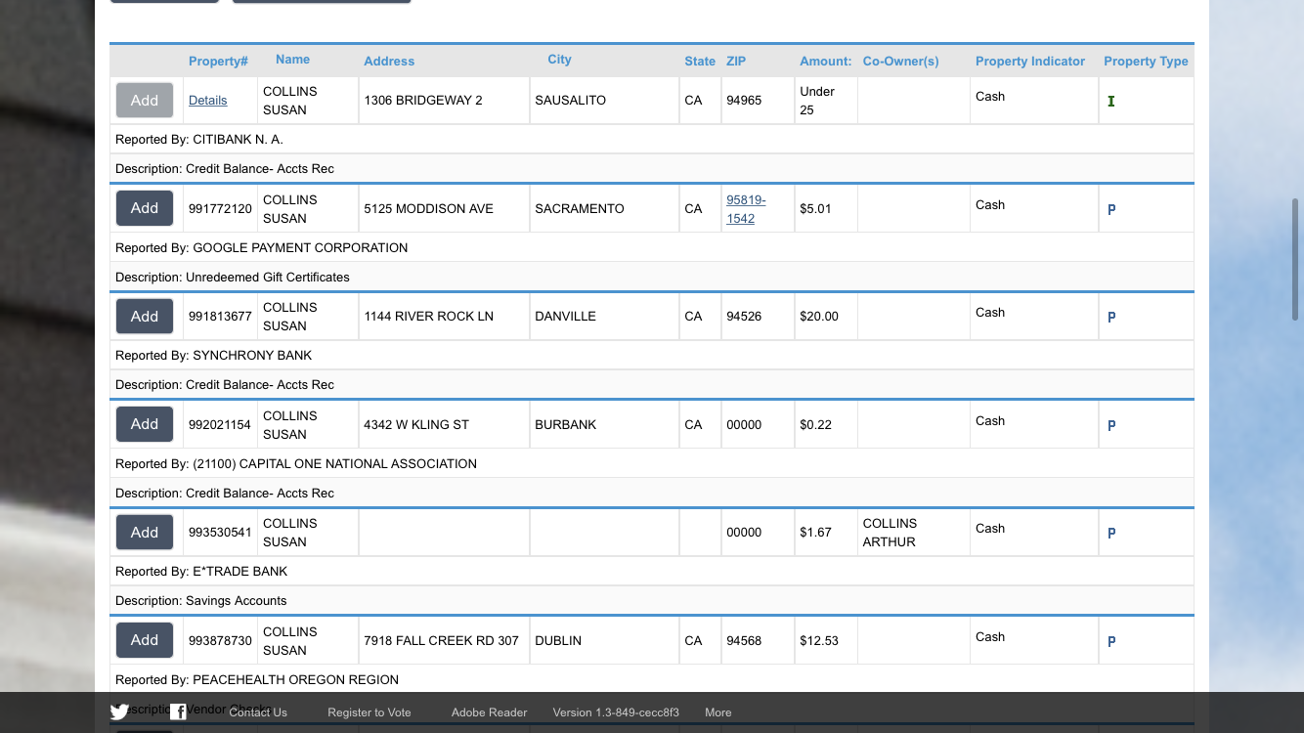The image size is (1304, 733).
Task: Sort by Address column header
Action: tap(389, 61)
